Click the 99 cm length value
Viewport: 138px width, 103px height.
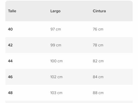(x=56, y=45)
